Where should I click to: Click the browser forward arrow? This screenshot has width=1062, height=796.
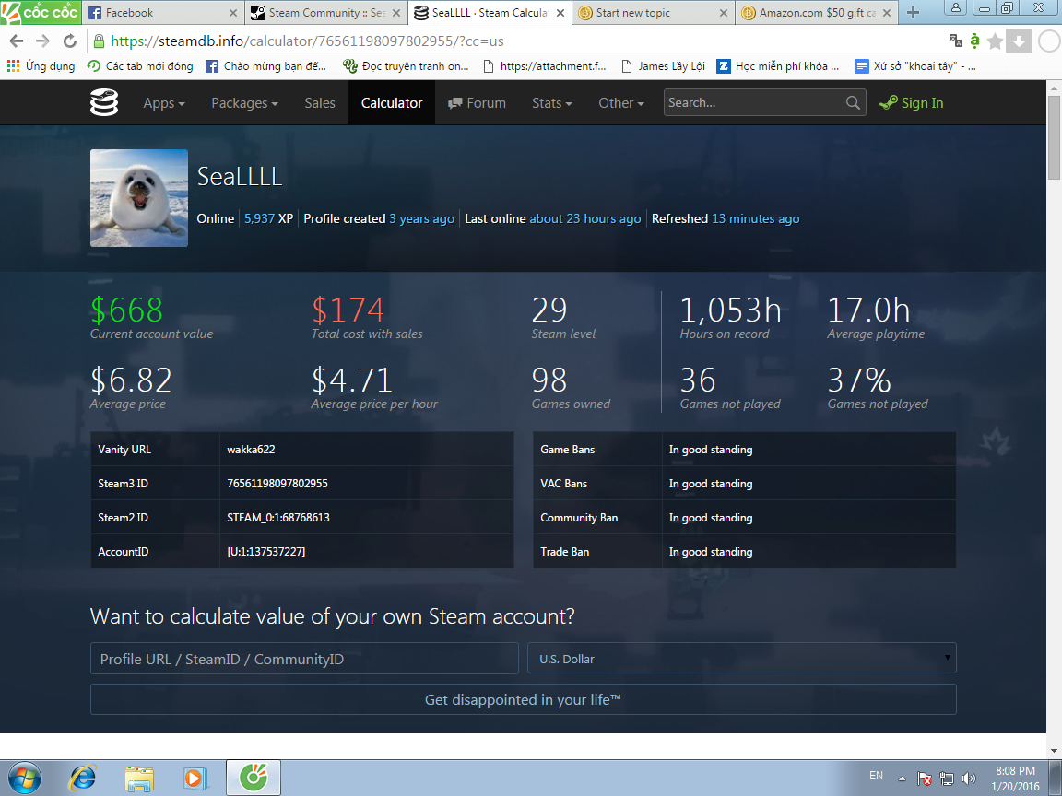click(42, 41)
